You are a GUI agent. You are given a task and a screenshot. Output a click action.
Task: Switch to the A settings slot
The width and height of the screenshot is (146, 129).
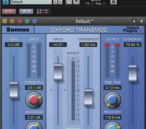pos(134,21)
